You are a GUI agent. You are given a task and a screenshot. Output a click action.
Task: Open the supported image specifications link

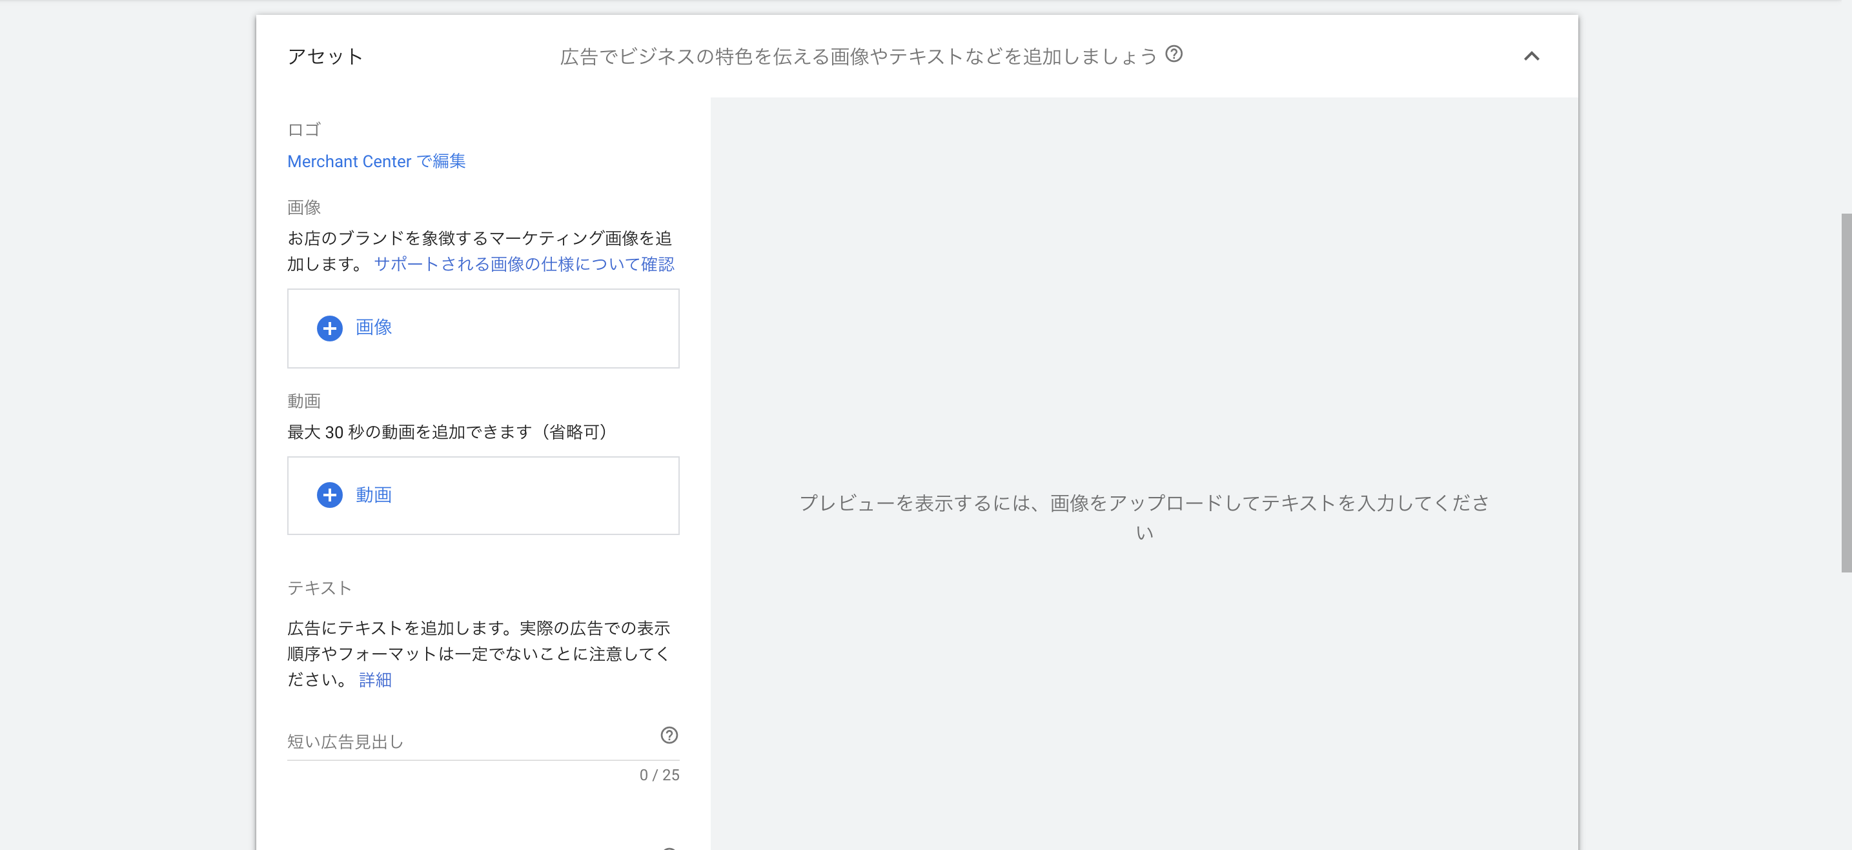524,264
